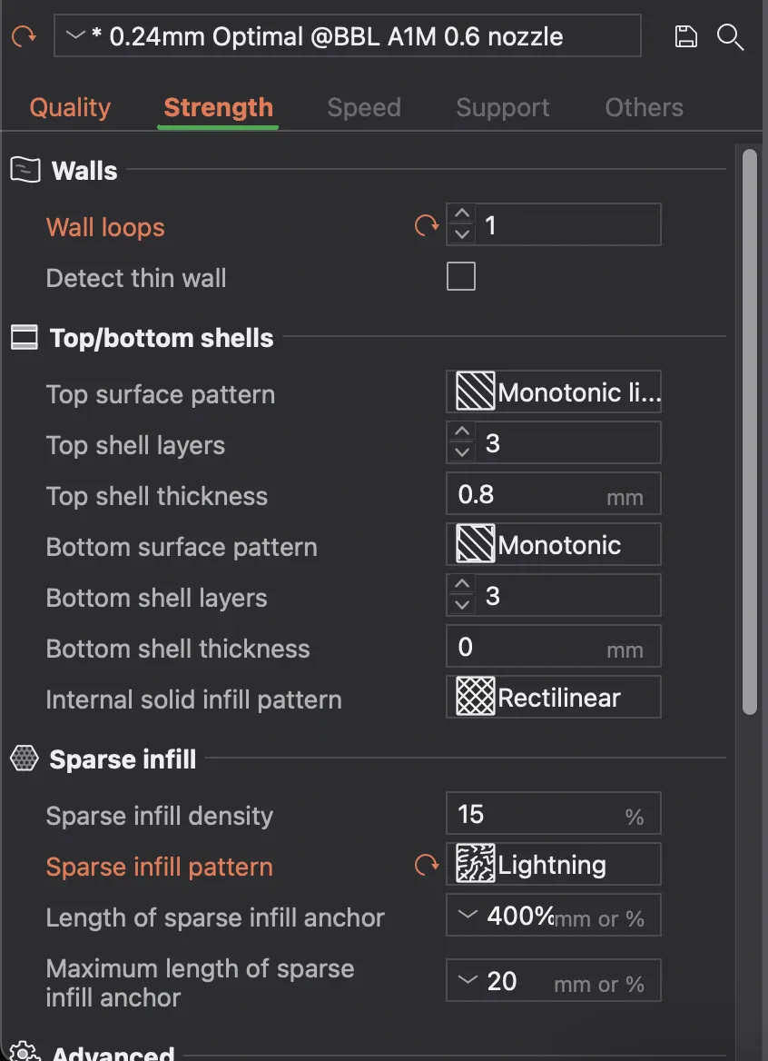Click the vertical scrollbar of settings panel
The width and height of the screenshot is (768, 1061).
tap(749, 431)
